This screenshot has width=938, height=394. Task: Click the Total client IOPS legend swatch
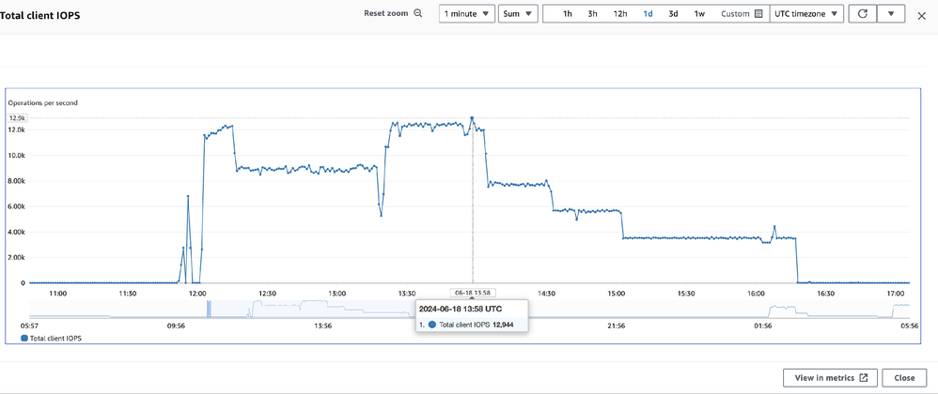point(24,338)
